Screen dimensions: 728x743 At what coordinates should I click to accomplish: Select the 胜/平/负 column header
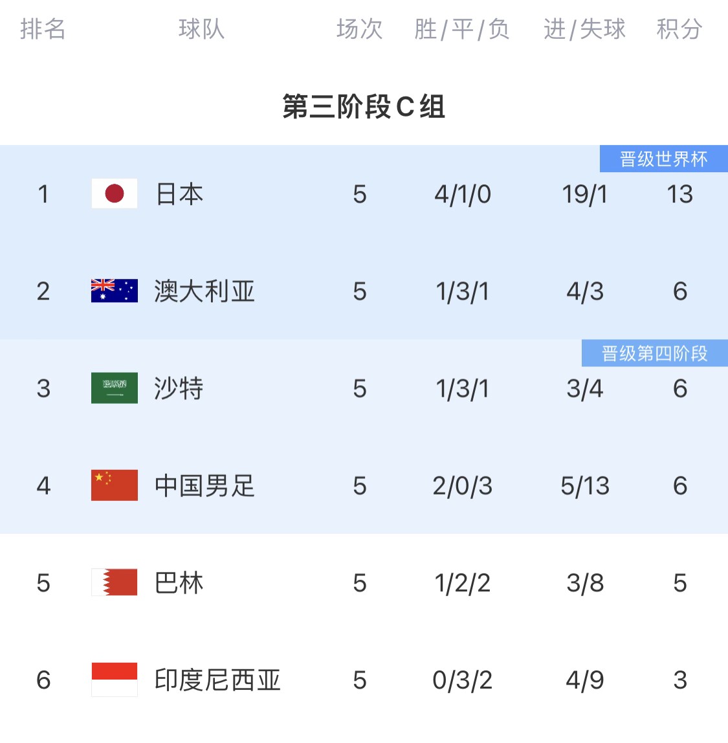(462, 29)
